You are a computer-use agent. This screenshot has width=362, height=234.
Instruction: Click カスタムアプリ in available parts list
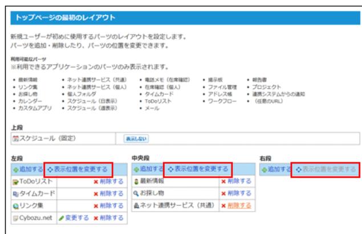[x=35, y=108]
